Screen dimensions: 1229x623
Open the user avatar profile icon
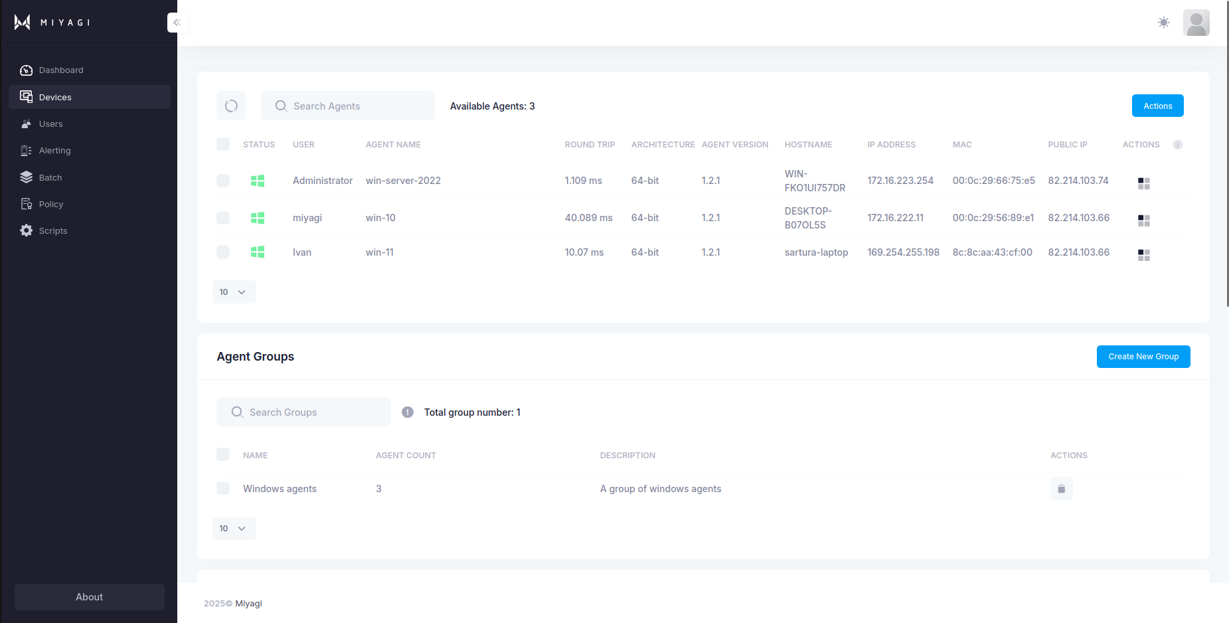click(1196, 23)
